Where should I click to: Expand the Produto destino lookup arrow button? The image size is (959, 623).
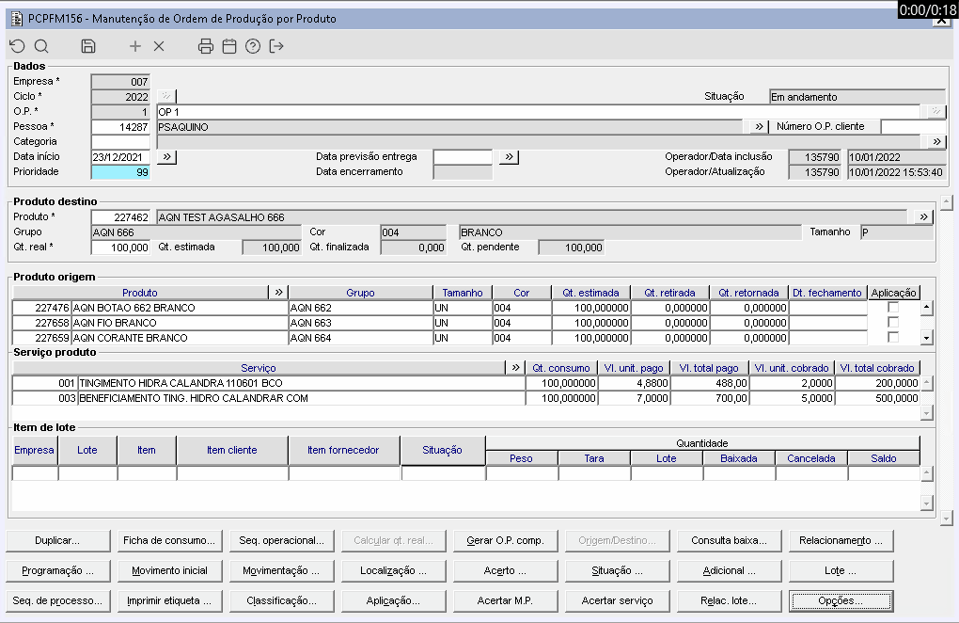pyautogui.click(x=923, y=217)
